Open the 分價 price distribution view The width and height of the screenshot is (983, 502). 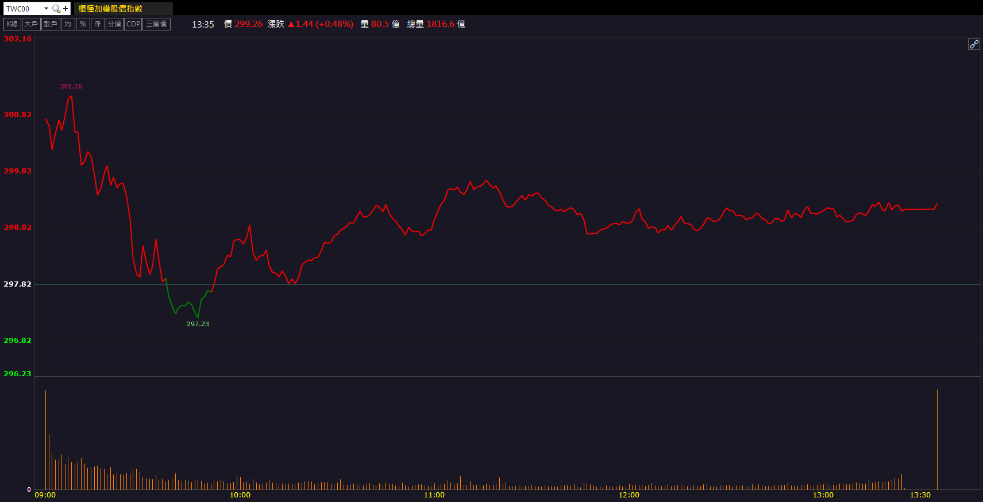click(x=114, y=24)
